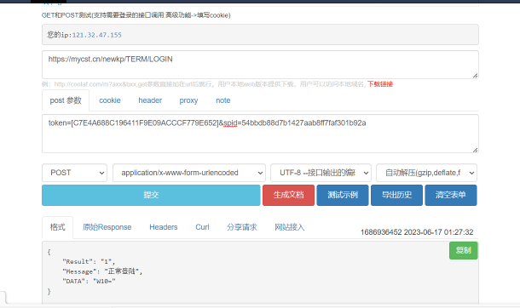Screen dimensions: 520x308
Task: Switch to the cookie tab
Action: click(110, 100)
